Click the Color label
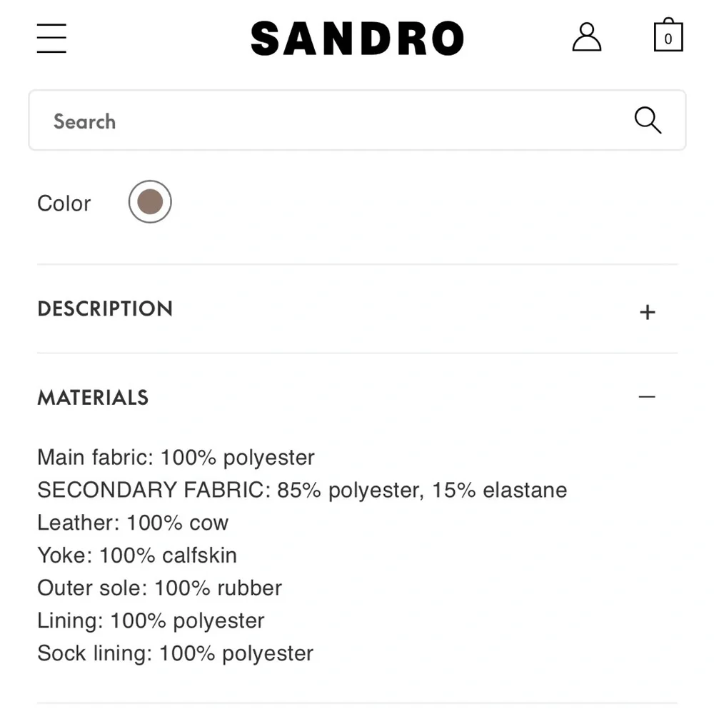Viewport: 714px width, 714px height. click(x=64, y=203)
